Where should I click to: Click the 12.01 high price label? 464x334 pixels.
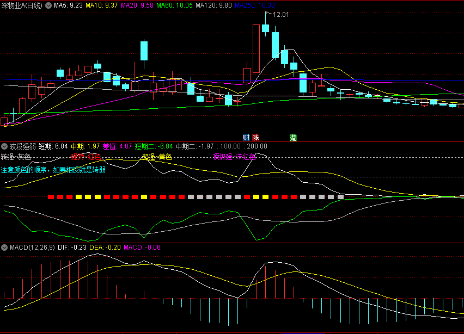(x=280, y=15)
